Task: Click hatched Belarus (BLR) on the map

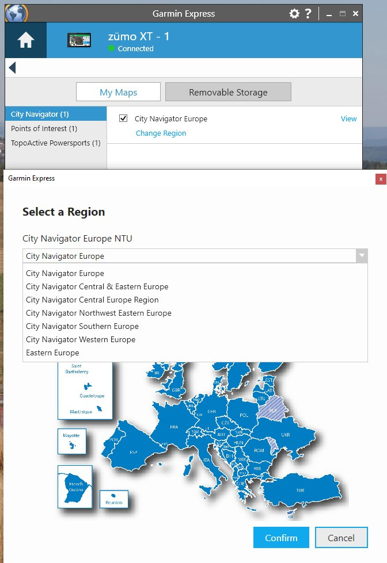Action: click(273, 409)
